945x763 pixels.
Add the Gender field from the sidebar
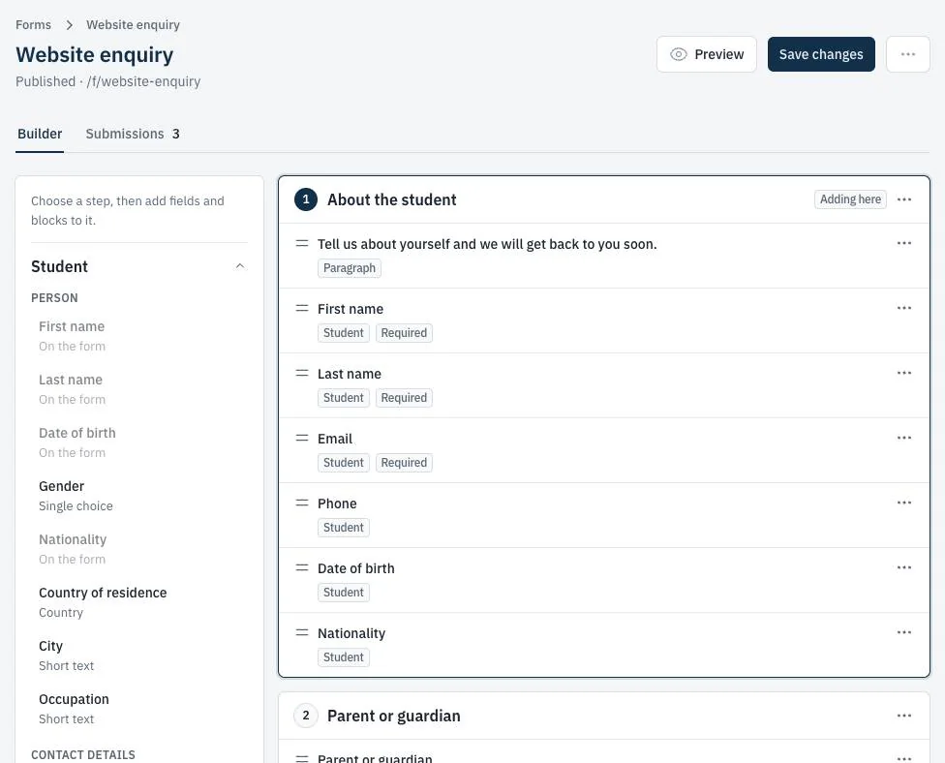tap(138, 496)
